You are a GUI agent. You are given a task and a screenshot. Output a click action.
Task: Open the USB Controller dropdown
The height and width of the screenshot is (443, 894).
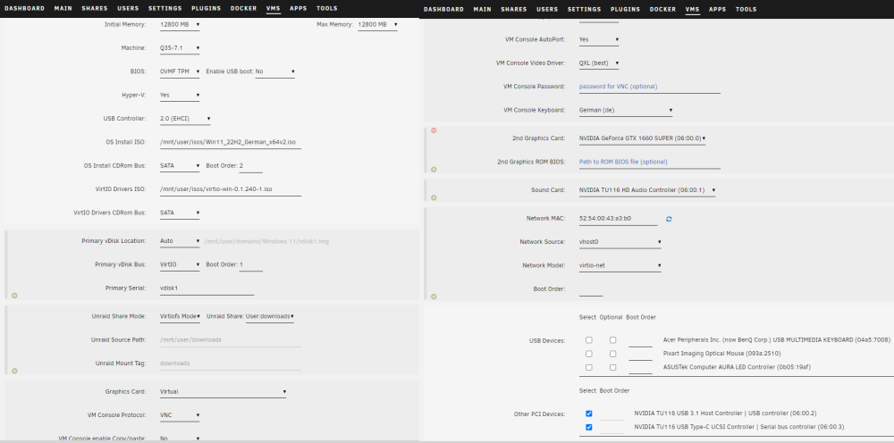tap(185, 119)
